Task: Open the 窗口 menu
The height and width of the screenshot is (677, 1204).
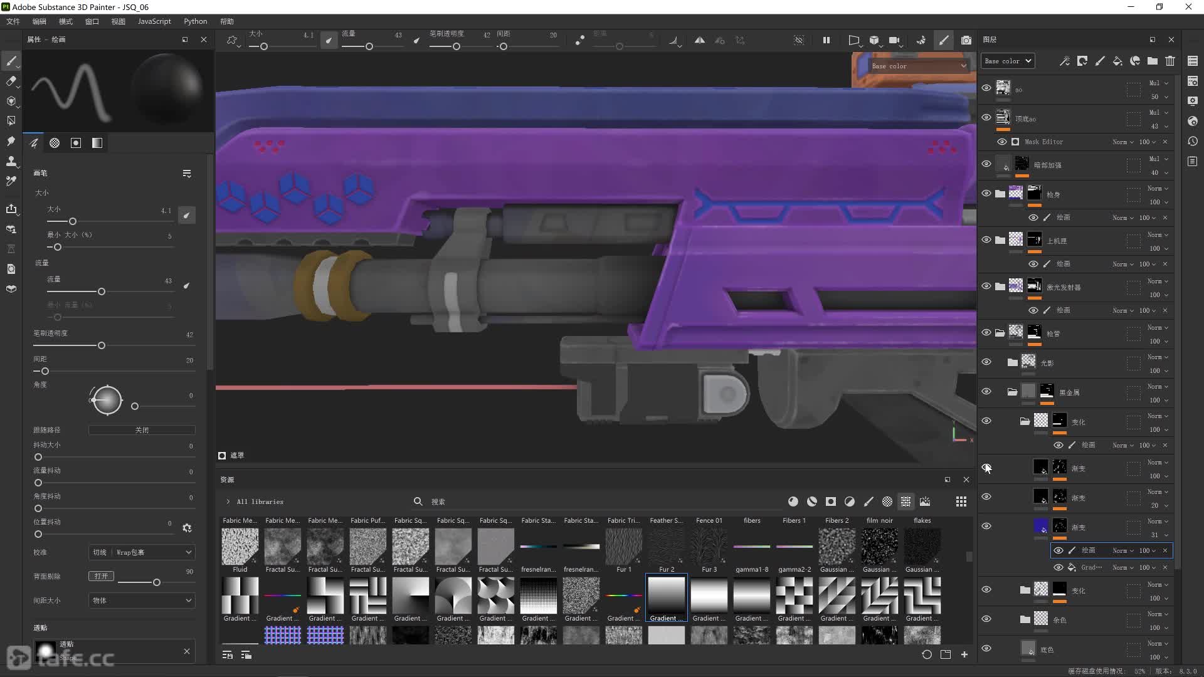Action: pyautogui.click(x=92, y=21)
